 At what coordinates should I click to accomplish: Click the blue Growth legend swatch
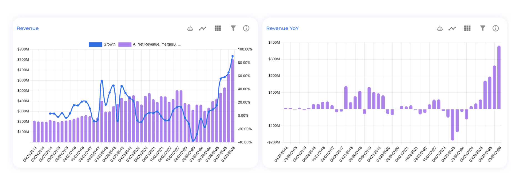pos(95,44)
